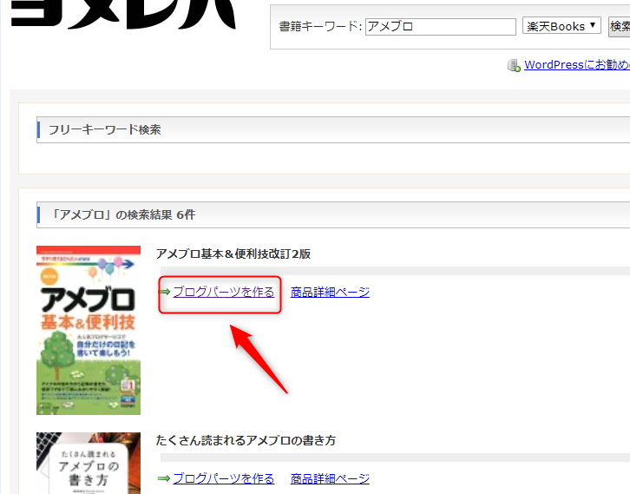
Task: Open the アメブロ基本&便利技 book cover thumbnail
Action: (x=89, y=330)
